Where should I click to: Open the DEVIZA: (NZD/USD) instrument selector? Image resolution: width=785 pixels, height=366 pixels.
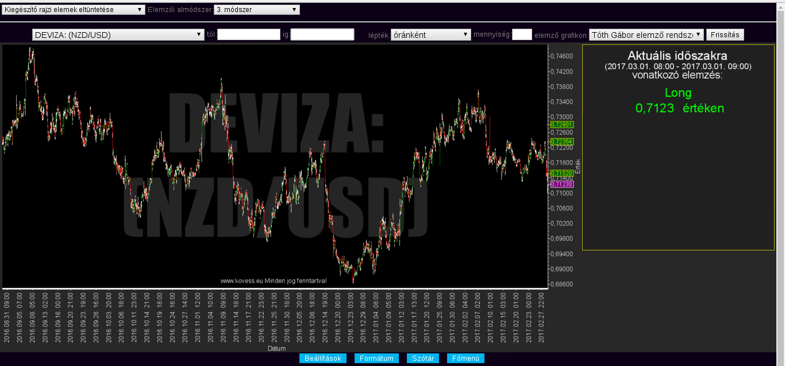(118, 35)
